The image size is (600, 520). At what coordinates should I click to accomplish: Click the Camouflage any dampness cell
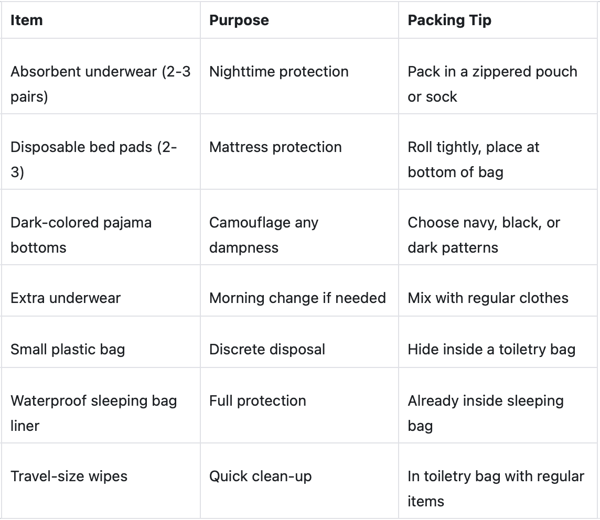[x=263, y=234]
